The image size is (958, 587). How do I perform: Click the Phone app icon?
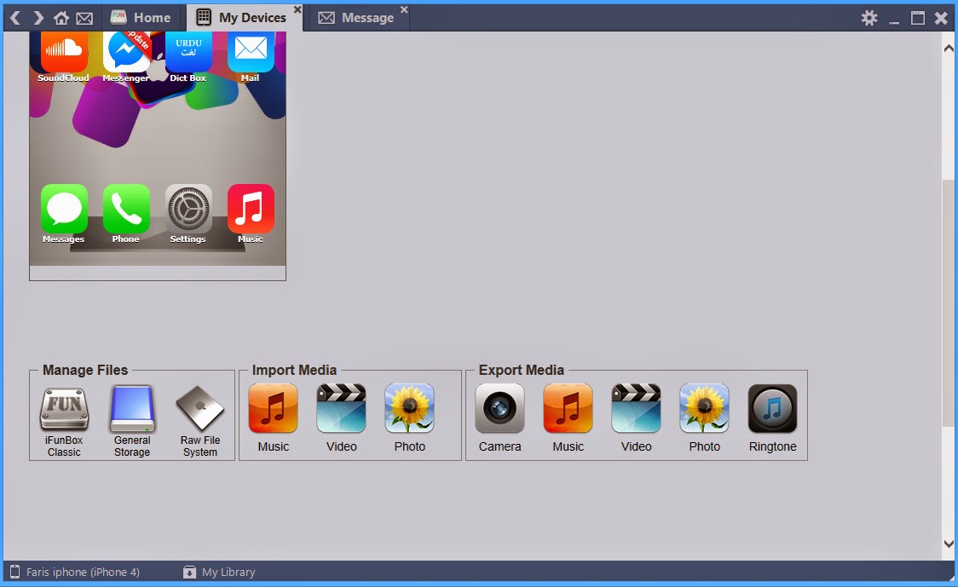[126, 209]
